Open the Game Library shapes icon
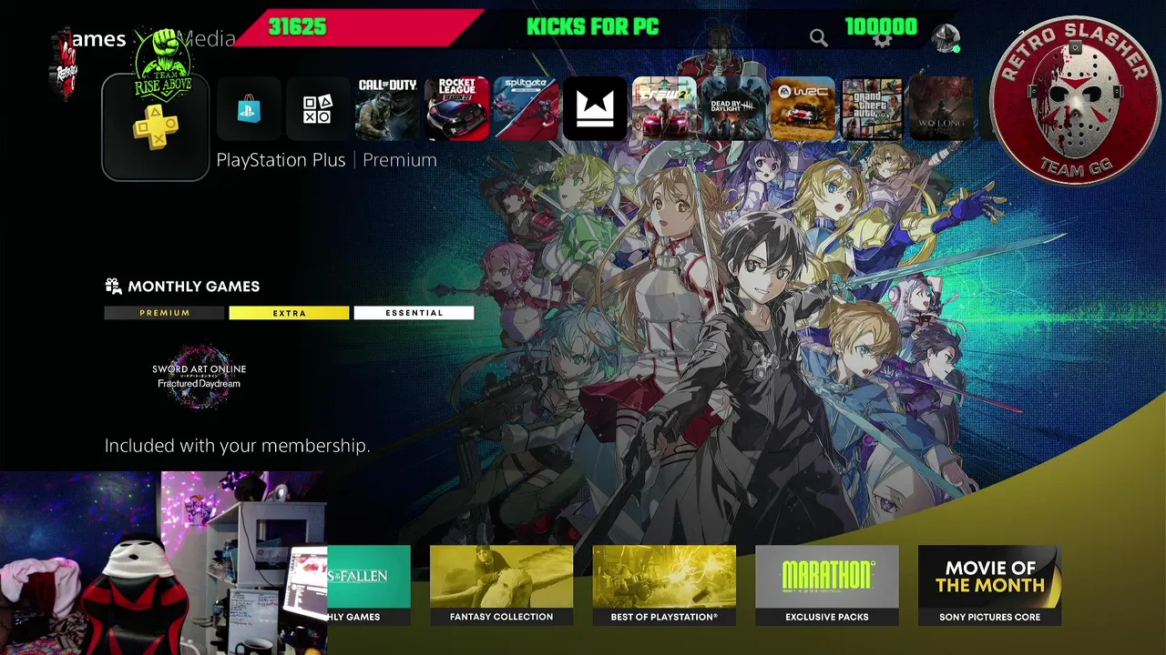Screen dimensions: 1166x655 [x=317, y=109]
